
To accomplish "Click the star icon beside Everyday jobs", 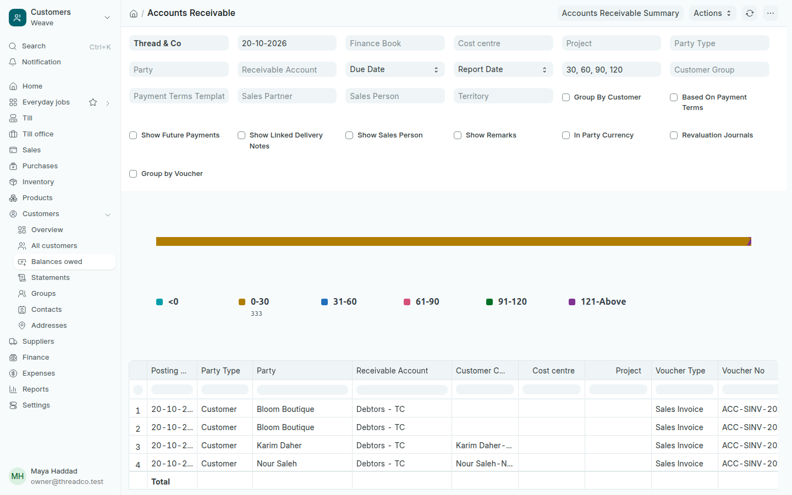I will click(93, 102).
